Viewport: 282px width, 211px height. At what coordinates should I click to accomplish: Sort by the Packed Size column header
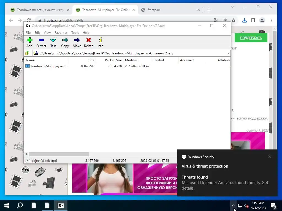point(110,60)
